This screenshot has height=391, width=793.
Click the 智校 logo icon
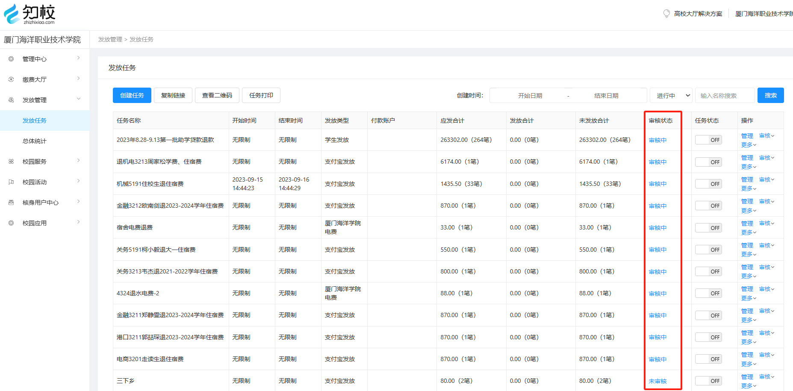[x=12, y=14]
